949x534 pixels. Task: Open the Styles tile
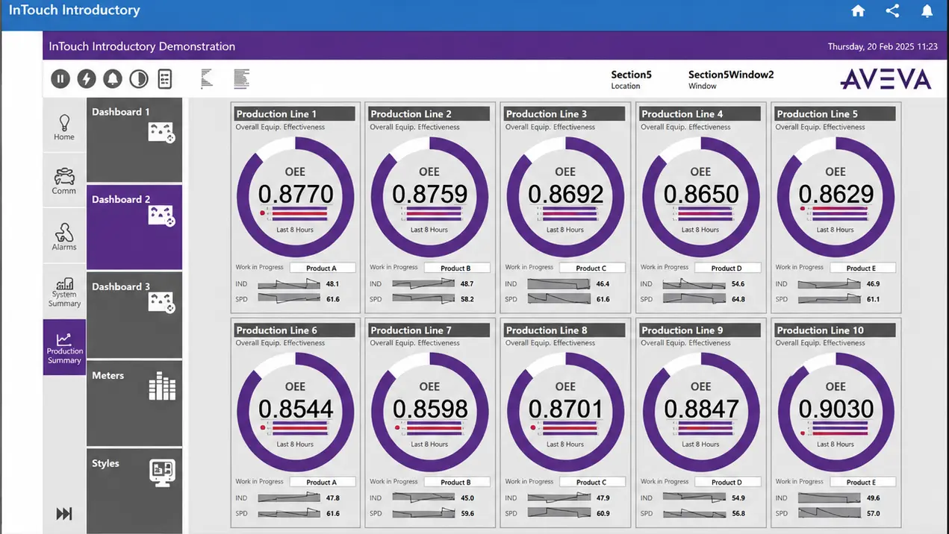(134, 491)
